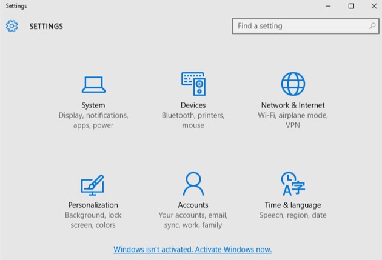382x260 pixels.
Task: Select the Personalization label text
Action: [93, 205]
